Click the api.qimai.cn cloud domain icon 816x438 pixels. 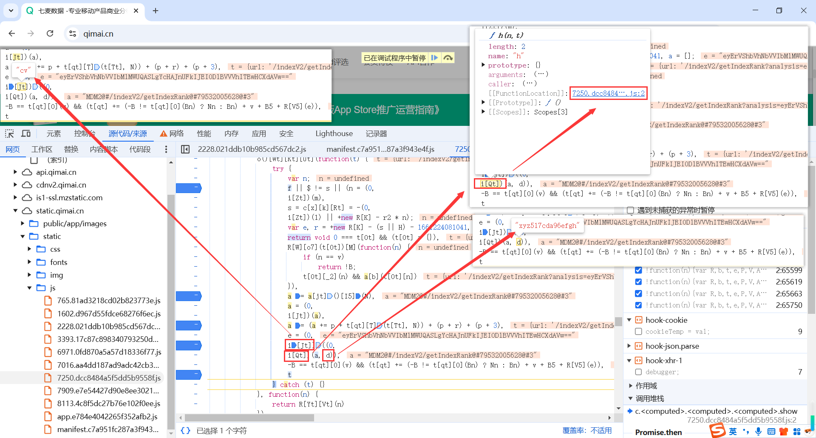[x=27, y=172]
